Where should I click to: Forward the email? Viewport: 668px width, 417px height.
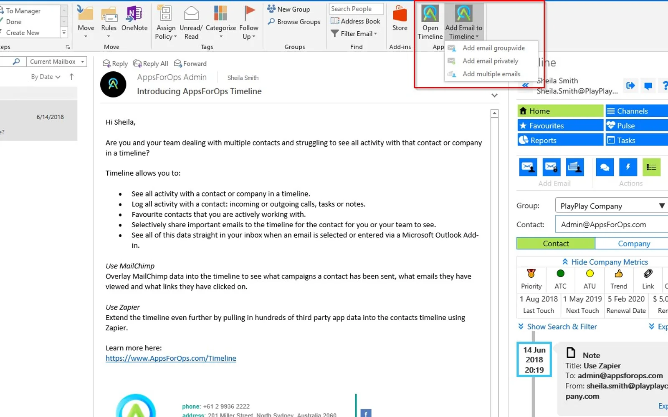pos(190,63)
